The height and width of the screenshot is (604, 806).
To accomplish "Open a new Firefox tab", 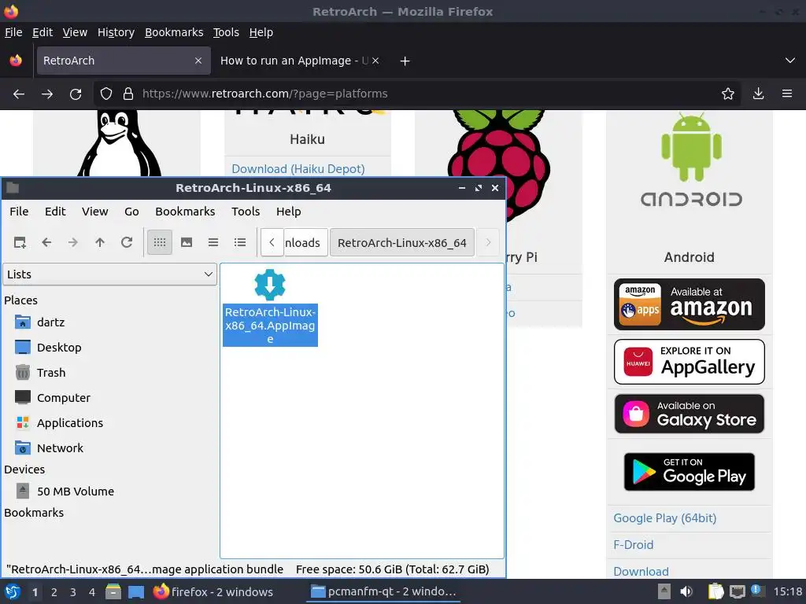I will (405, 61).
